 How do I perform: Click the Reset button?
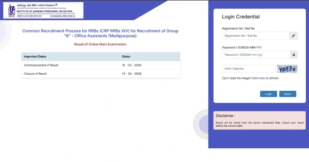288,94
